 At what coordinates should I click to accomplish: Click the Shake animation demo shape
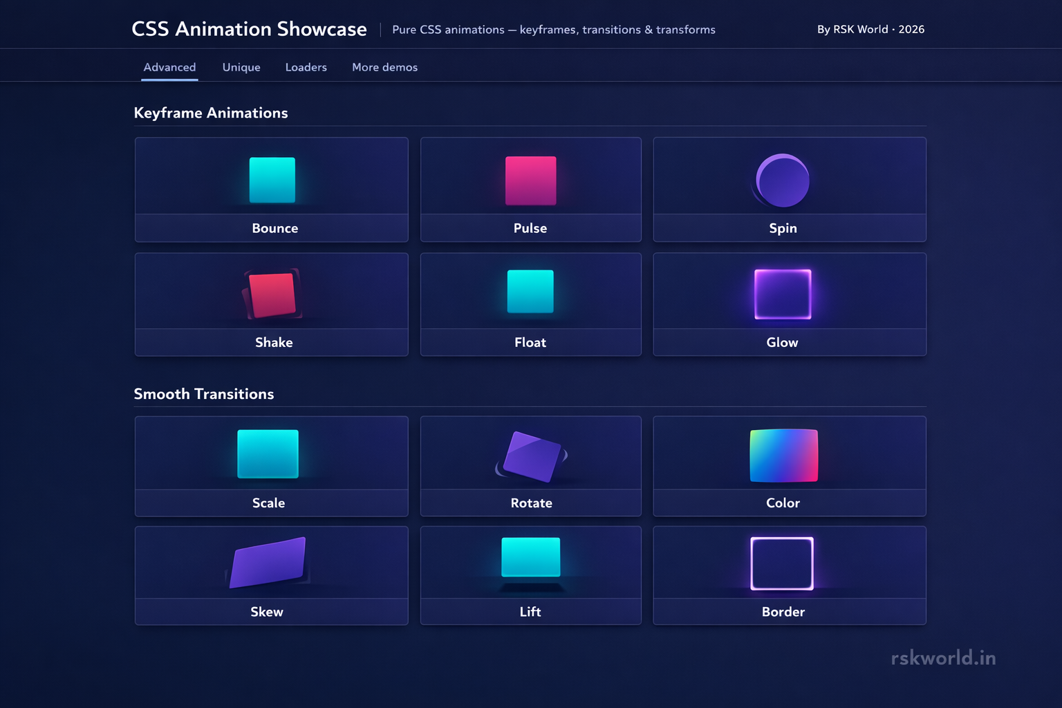272,293
